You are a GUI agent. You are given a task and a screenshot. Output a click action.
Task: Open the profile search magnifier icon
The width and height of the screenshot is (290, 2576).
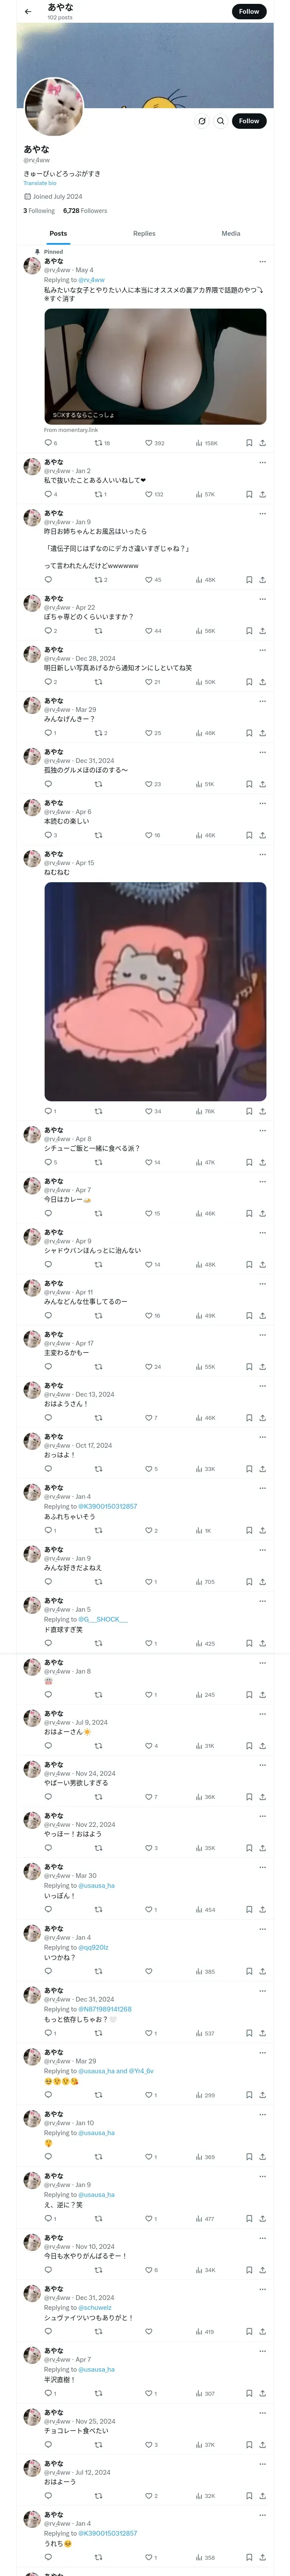[x=221, y=121]
